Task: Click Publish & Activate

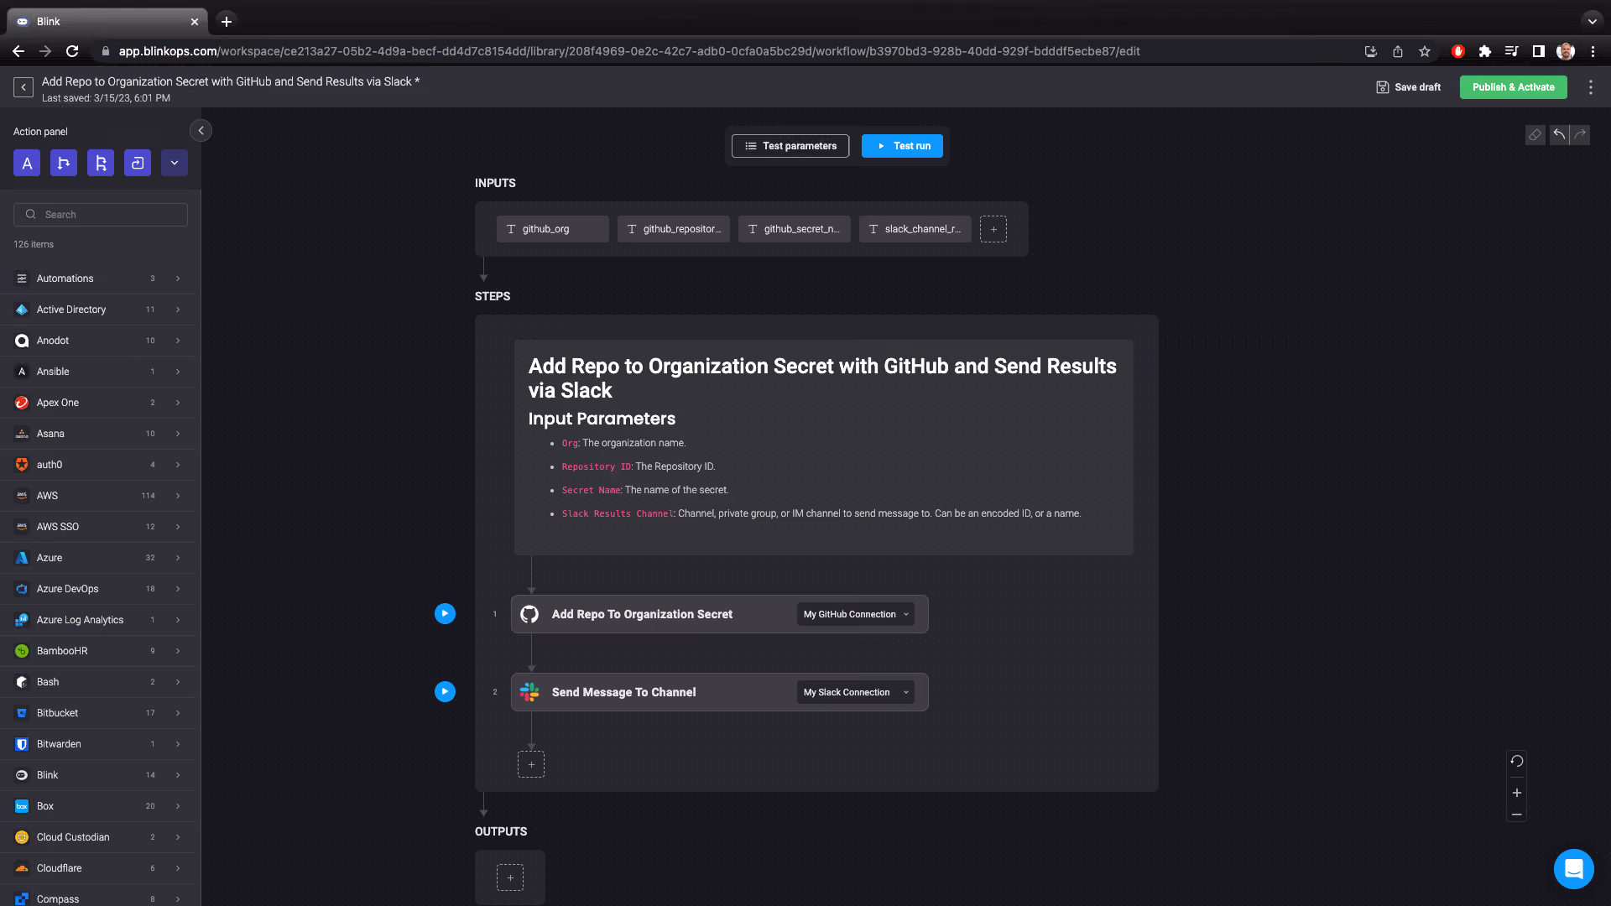Action: pos(1513,87)
